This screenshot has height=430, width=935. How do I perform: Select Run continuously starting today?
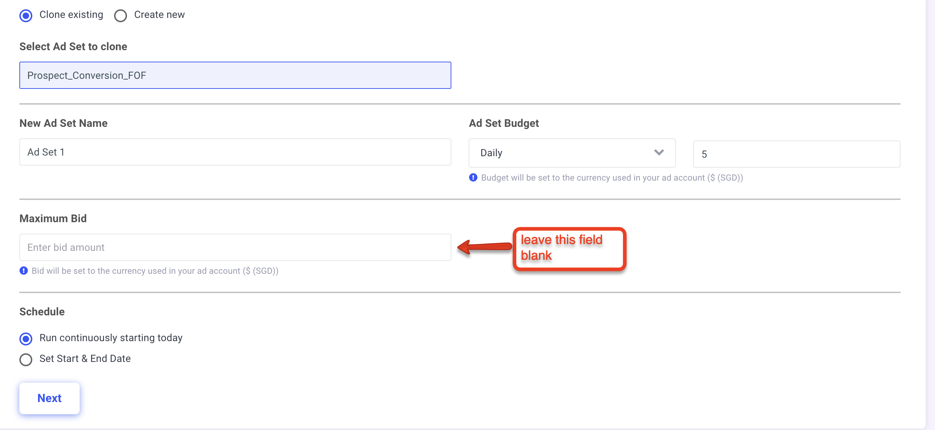[x=26, y=339]
